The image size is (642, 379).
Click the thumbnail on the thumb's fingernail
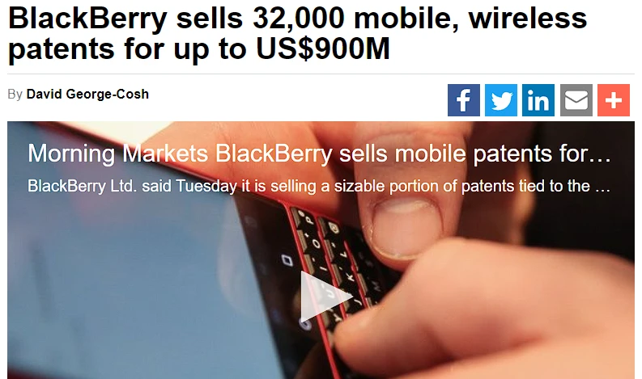point(406,227)
